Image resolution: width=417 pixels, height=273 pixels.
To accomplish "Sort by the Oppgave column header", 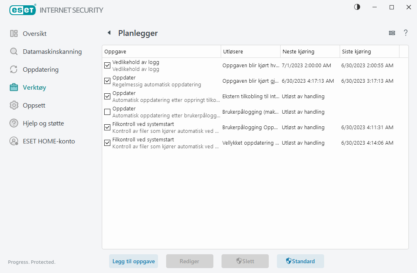I will [x=161, y=52].
